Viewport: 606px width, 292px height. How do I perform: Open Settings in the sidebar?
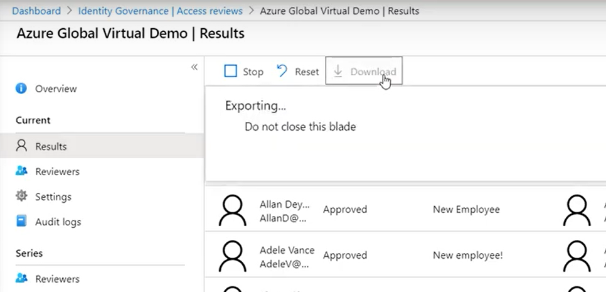coord(53,197)
